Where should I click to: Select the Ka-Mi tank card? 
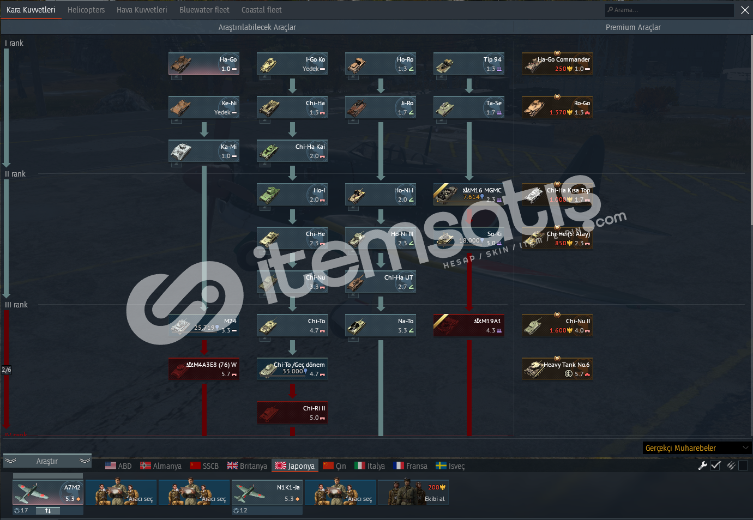(x=204, y=151)
